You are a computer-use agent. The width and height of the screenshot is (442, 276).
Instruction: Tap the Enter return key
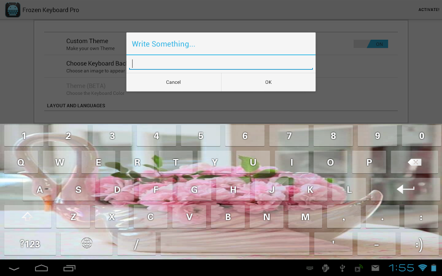(406, 189)
